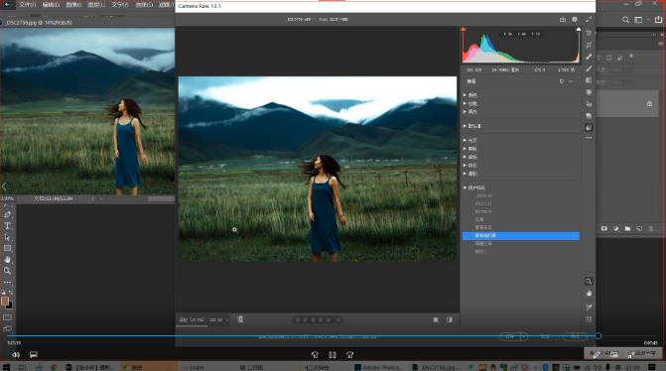Open more image settings three-dot icon
Image resolution: width=666 pixels, height=371 pixels.
(589, 138)
